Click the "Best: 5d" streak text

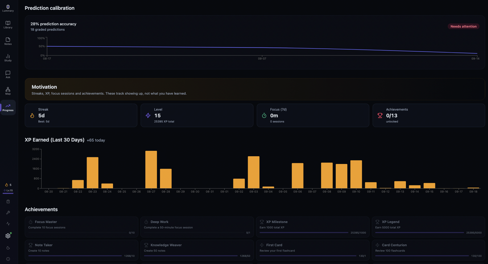click(44, 122)
